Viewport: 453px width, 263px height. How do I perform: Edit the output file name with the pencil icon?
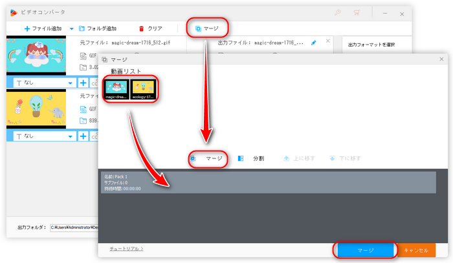313,43
